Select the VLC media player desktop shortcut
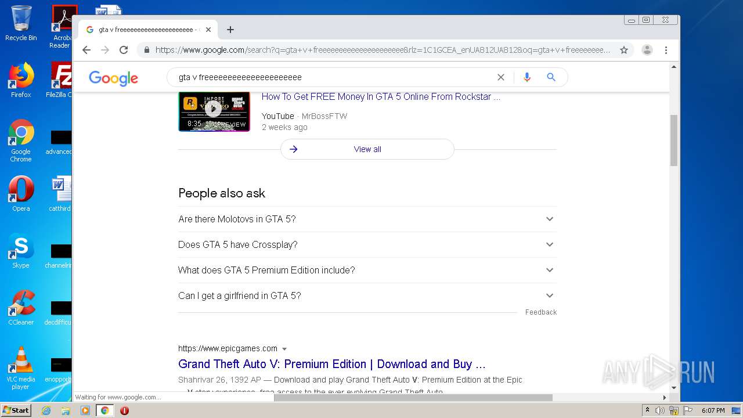 (x=21, y=369)
